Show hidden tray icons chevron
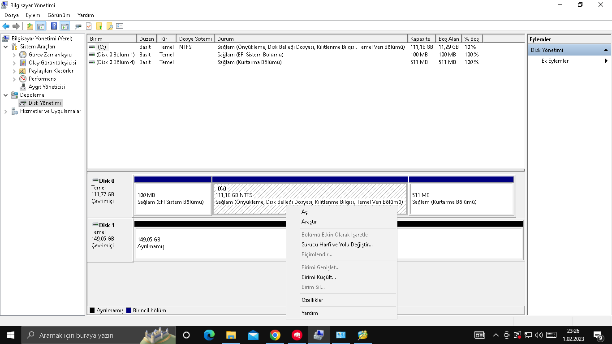Image resolution: width=612 pixels, height=344 pixels. (496, 335)
